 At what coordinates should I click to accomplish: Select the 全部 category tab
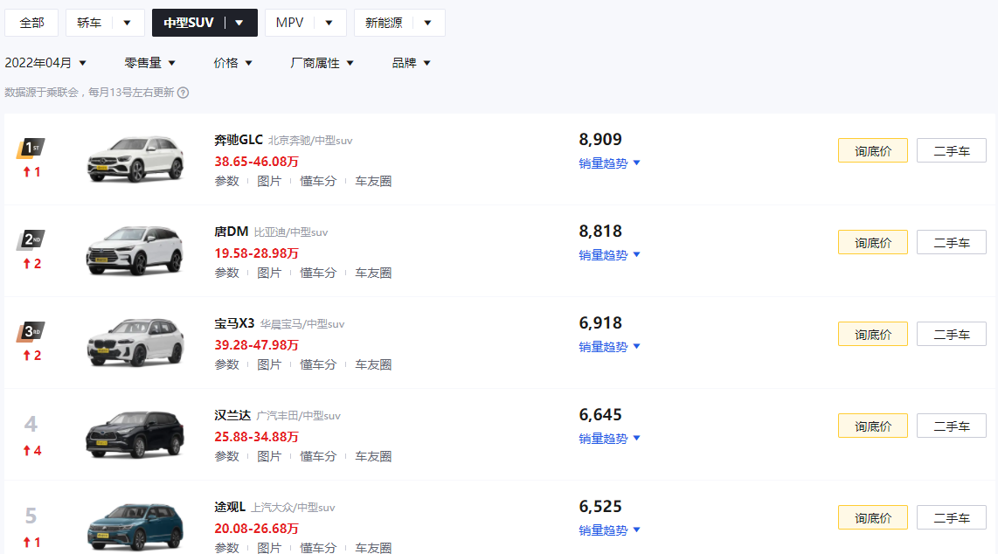[31, 23]
